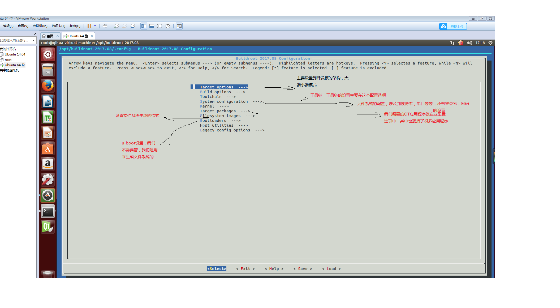Select Ubuntu 64 位 in library tree
The height and width of the screenshot is (308, 560).
click(x=15, y=65)
